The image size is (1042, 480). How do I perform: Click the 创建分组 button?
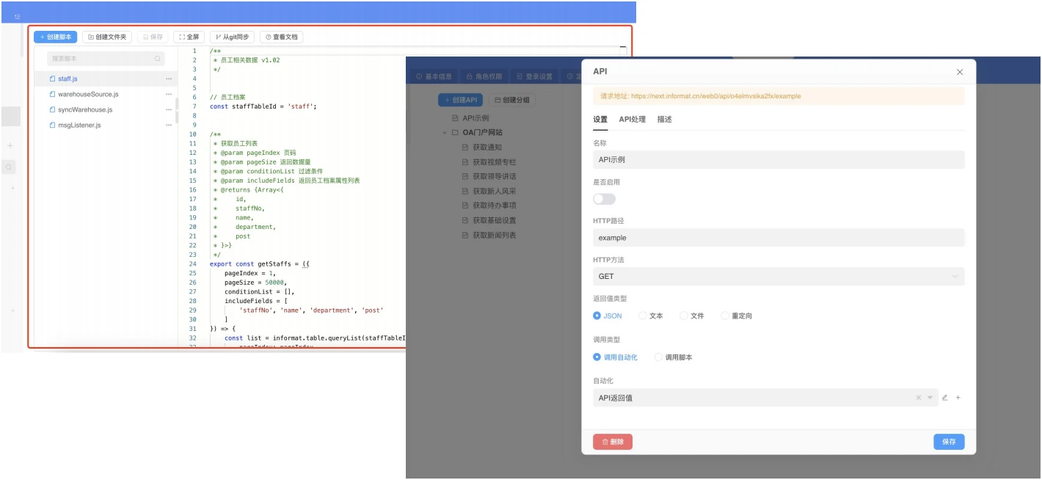point(511,100)
